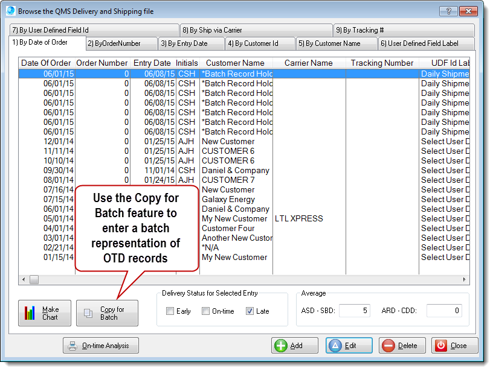Uncheck the Late checkbox
Viewport: 493px width, 371px height.
click(x=250, y=311)
